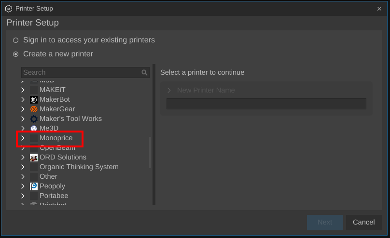This screenshot has height=238, width=390.
Task: Expand the MakerGear tree node
Action: (23, 109)
